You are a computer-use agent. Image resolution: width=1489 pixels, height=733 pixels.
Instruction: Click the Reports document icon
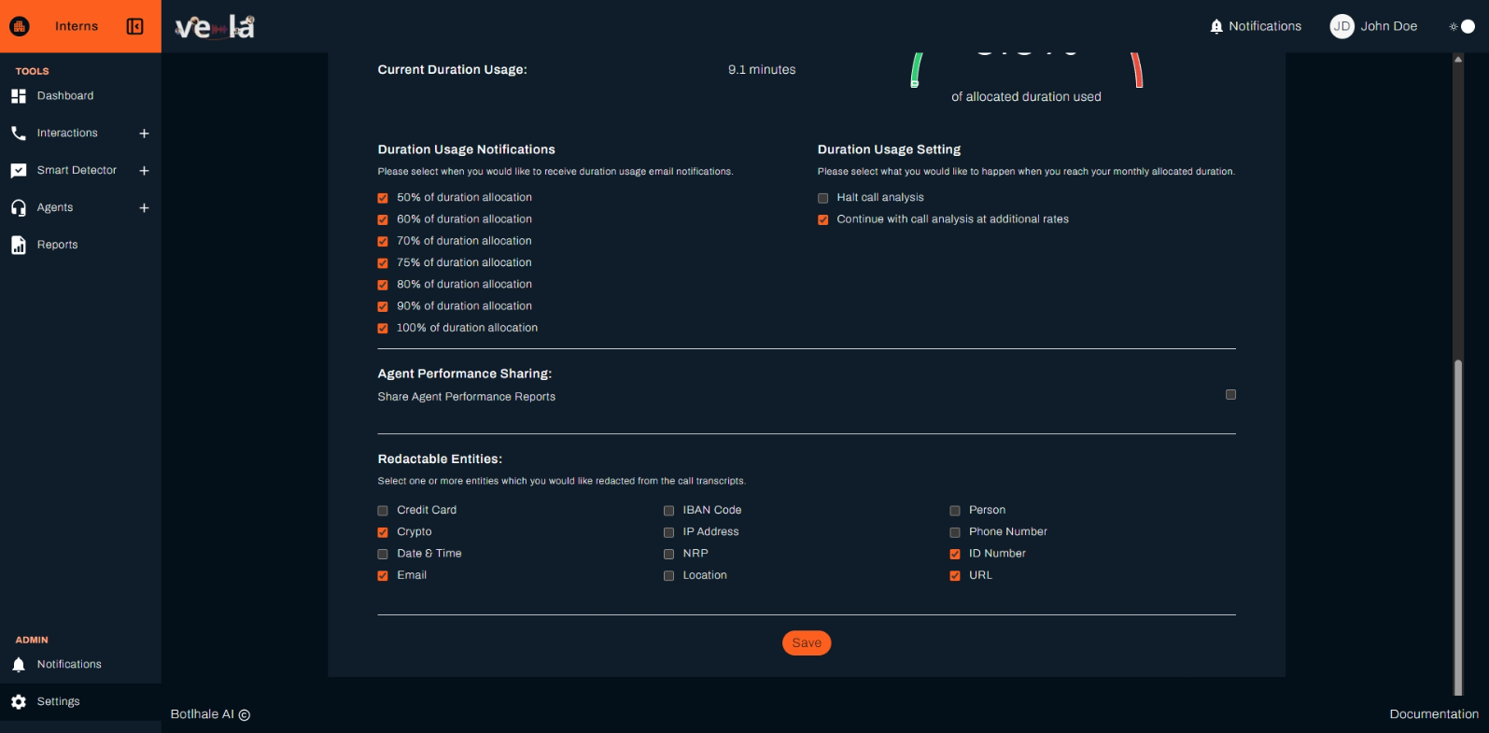pos(19,245)
